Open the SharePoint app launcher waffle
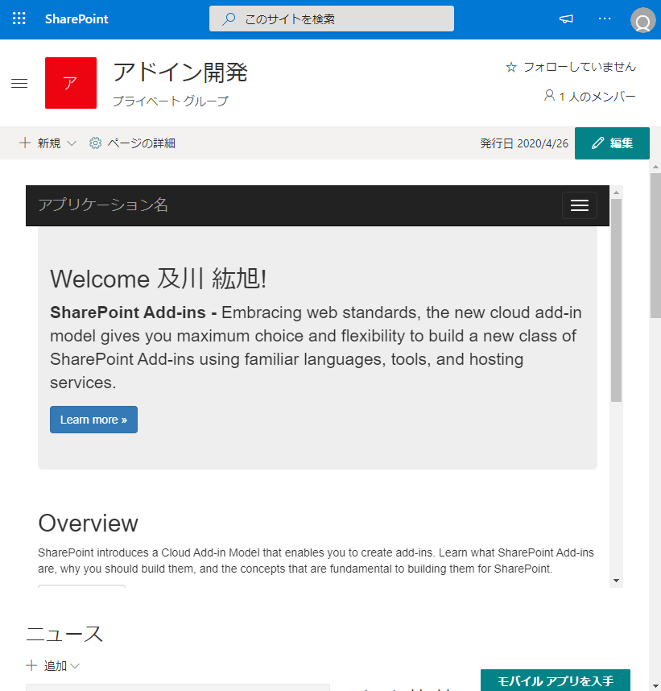 point(19,19)
